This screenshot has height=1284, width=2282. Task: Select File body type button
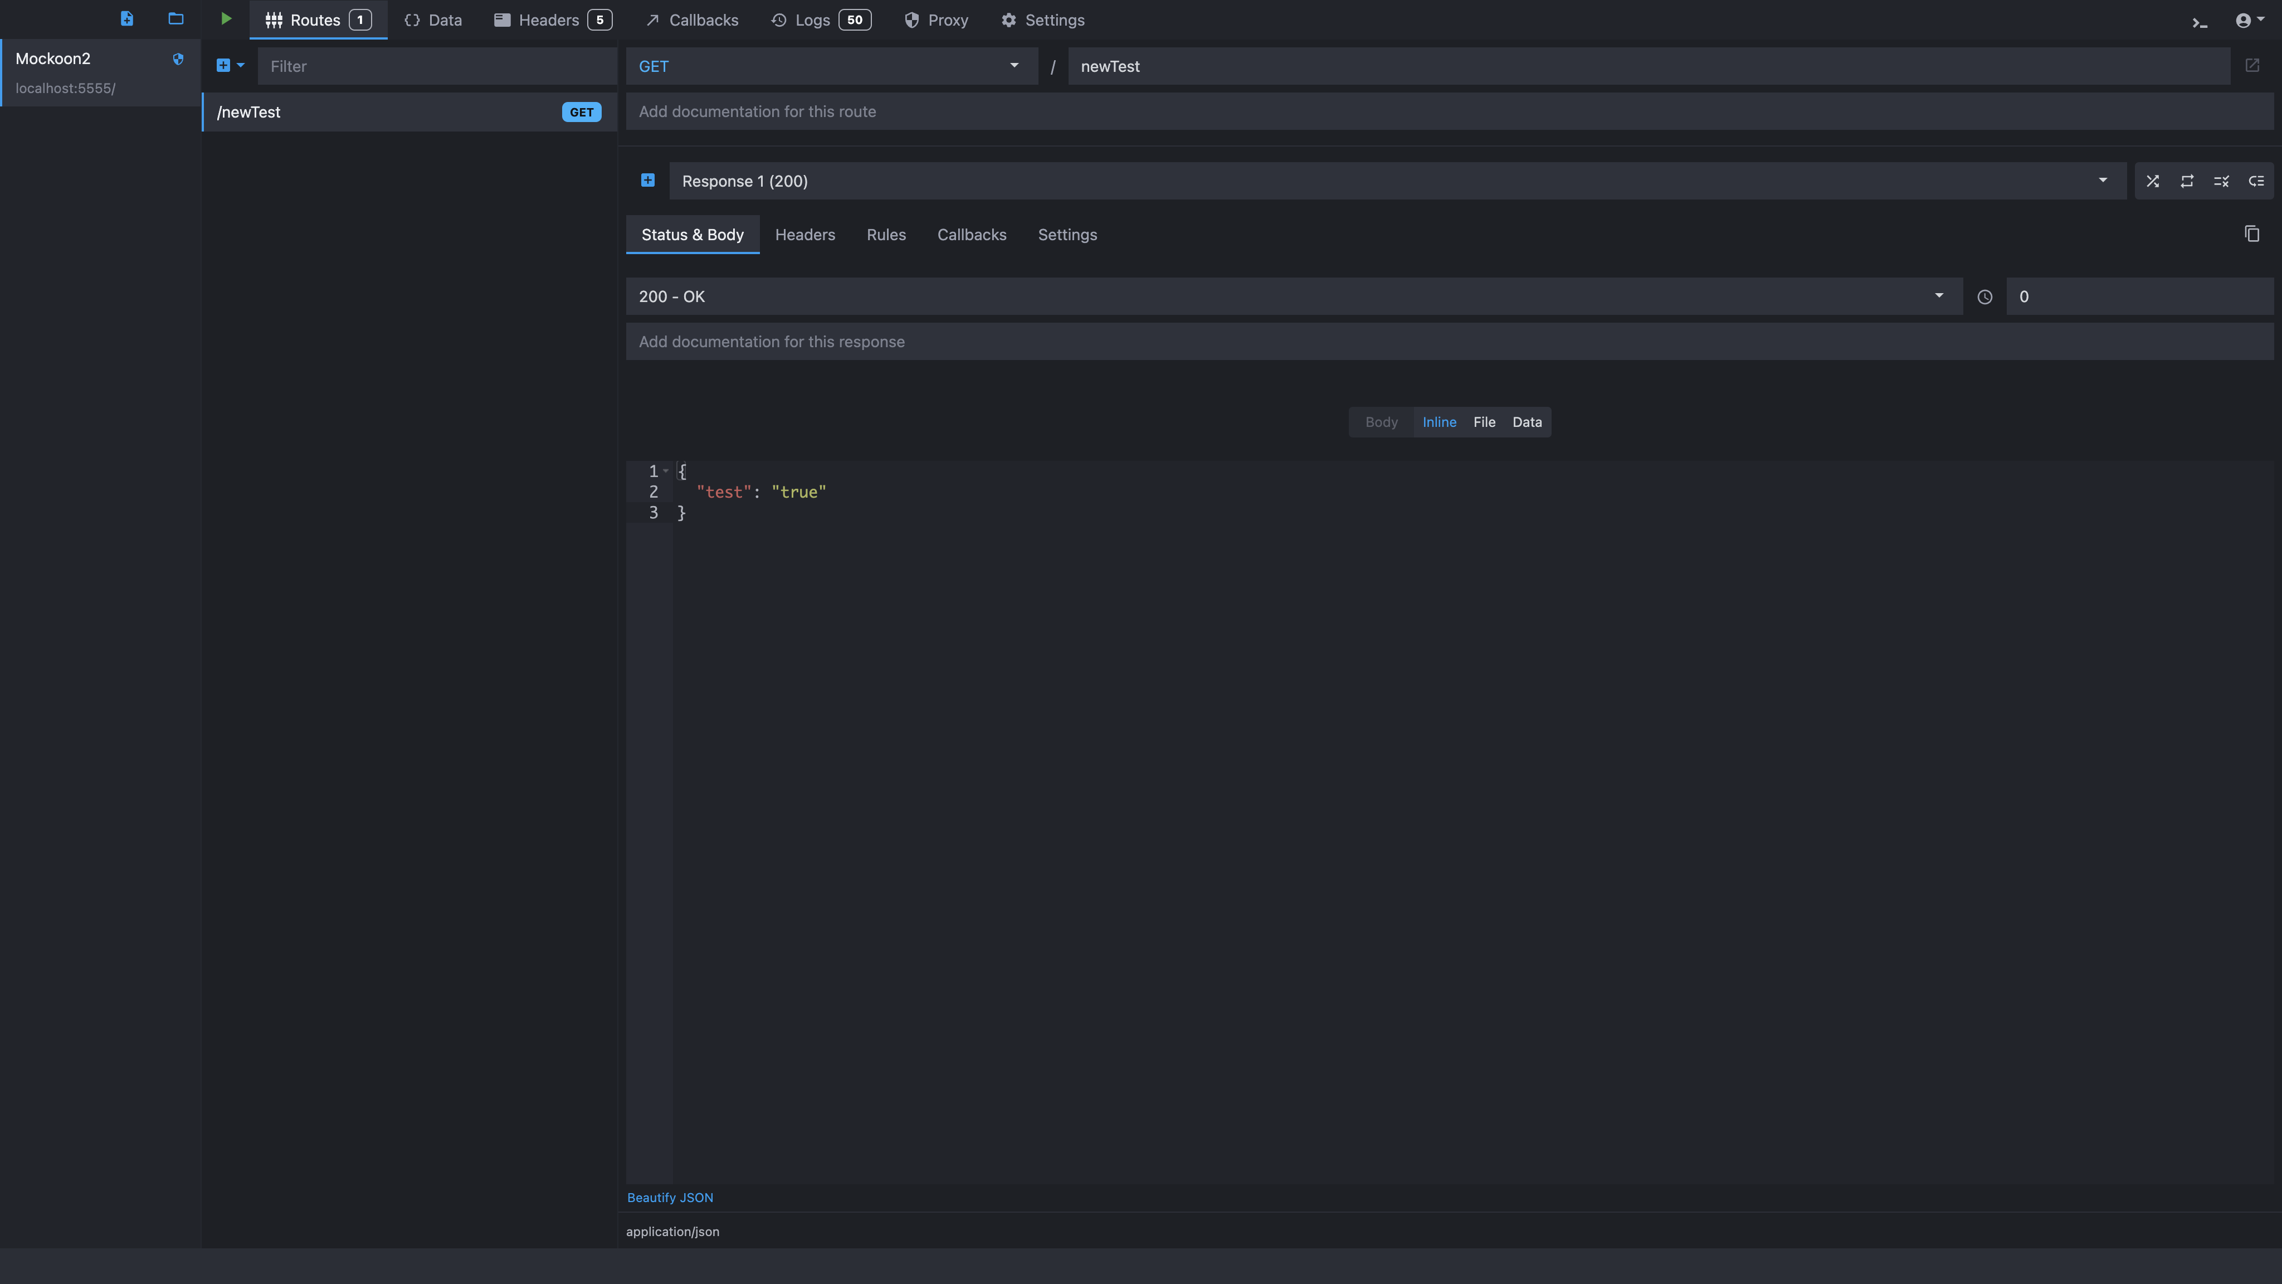(x=1484, y=422)
